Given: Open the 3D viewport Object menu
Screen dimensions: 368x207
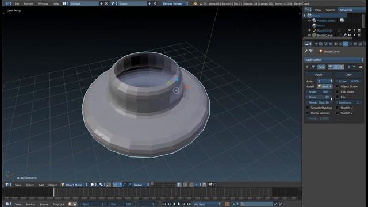Looking at the screenshot, I should (x=52, y=185).
